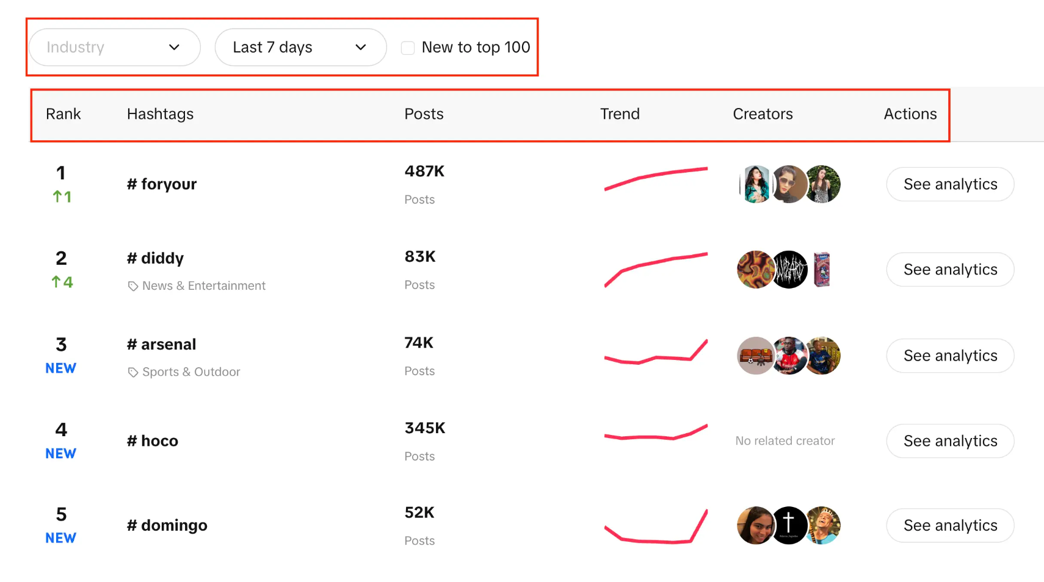Open the last creator avatar for #arsenal
This screenshot has height=582, width=1044.
tap(822, 356)
